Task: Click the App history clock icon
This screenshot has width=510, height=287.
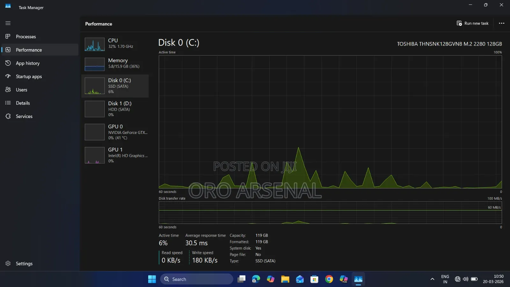Action: [8, 63]
